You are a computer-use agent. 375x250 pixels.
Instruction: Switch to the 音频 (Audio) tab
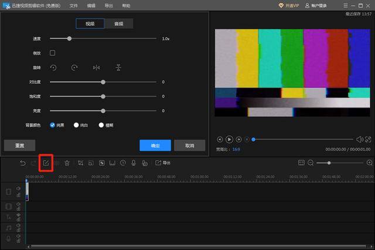(x=119, y=23)
